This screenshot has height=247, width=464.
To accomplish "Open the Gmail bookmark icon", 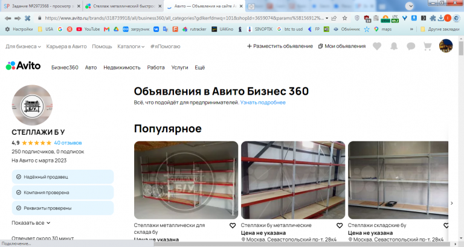I will [106, 29].
